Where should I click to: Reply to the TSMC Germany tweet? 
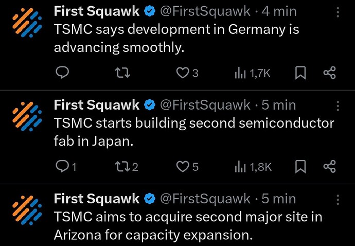[x=62, y=73]
